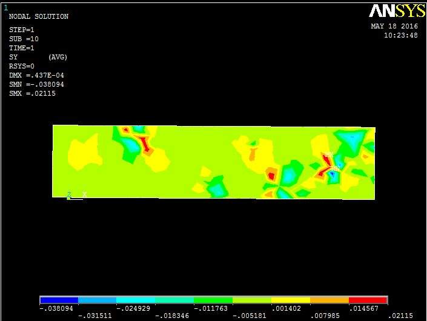This screenshot has height=321, width=427.
Task: Click the red legend color band
Action: click(368, 300)
